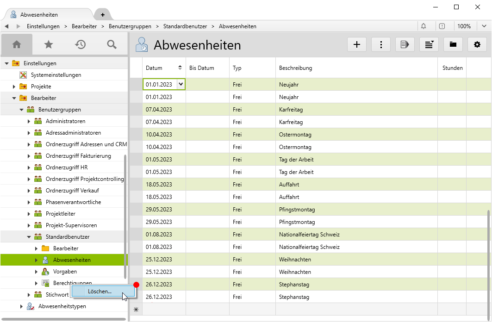492x322 pixels.
Task: Expand the Administratoren group
Action: click(29, 121)
